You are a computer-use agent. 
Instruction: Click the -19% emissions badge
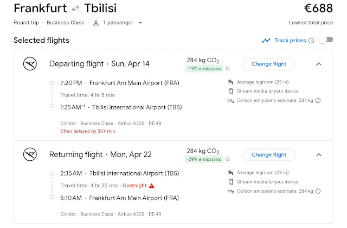pos(204,69)
